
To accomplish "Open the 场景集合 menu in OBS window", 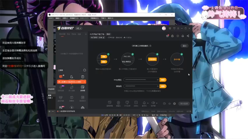I will pyautogui.click(x=95, y=18).
